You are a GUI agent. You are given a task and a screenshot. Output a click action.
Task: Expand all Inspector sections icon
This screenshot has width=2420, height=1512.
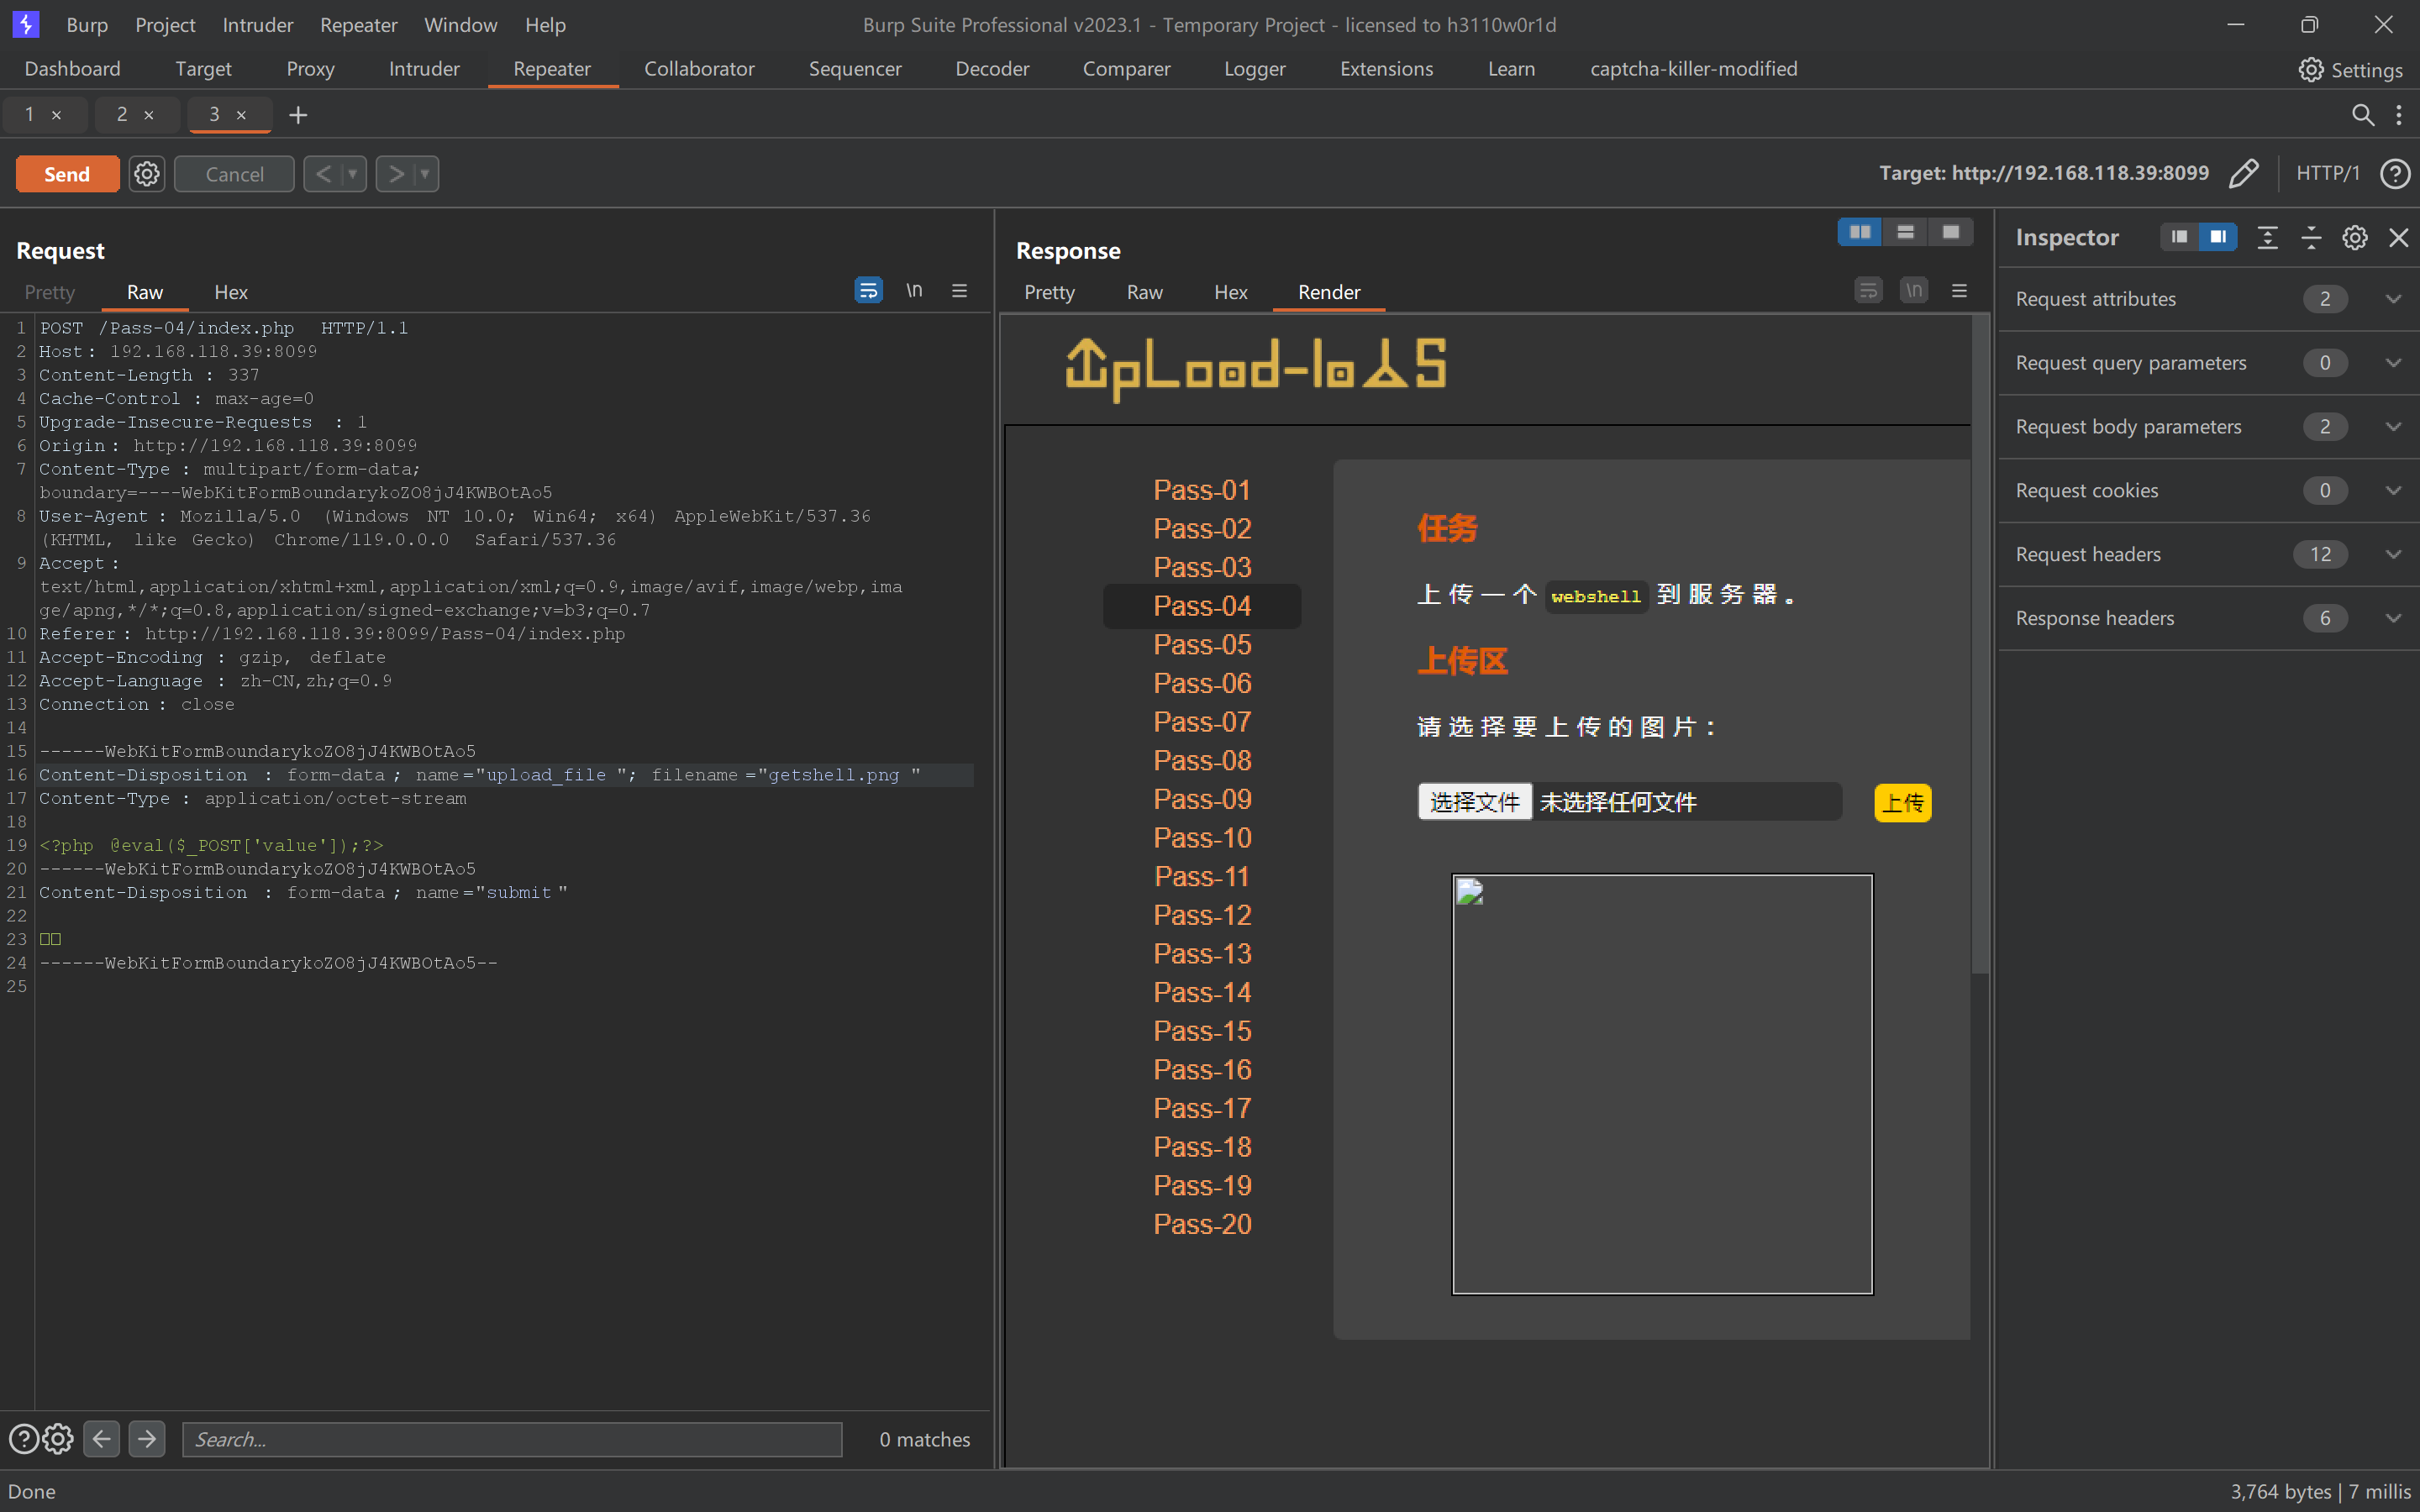(x=2267, y=237)
